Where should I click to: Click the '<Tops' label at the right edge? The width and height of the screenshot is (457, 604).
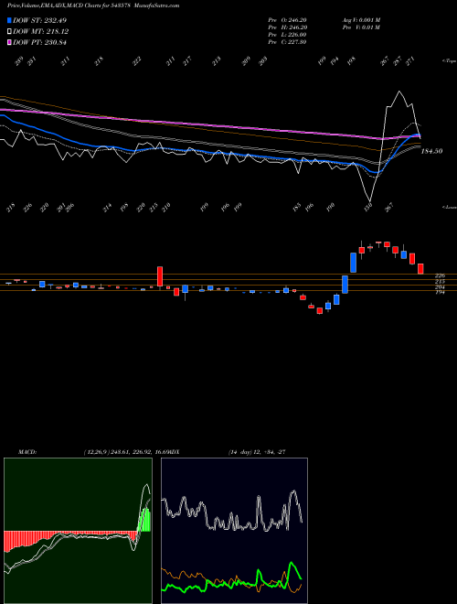point(450,61)
